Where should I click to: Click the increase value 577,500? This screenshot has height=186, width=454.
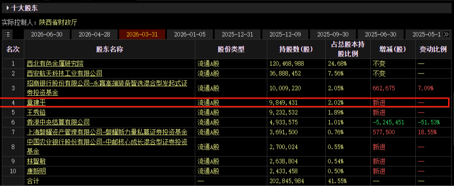384,132
